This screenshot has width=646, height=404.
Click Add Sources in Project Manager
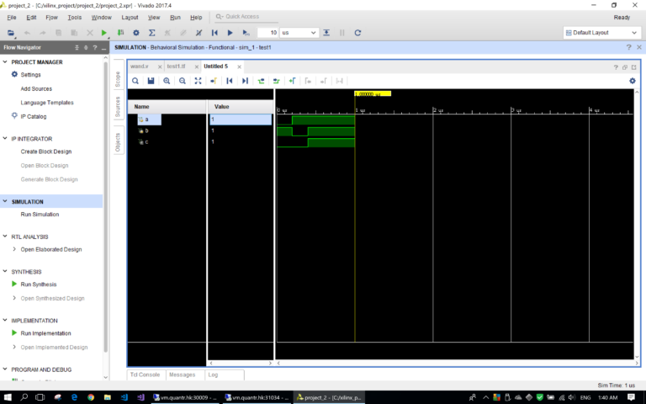pos(36,88)
